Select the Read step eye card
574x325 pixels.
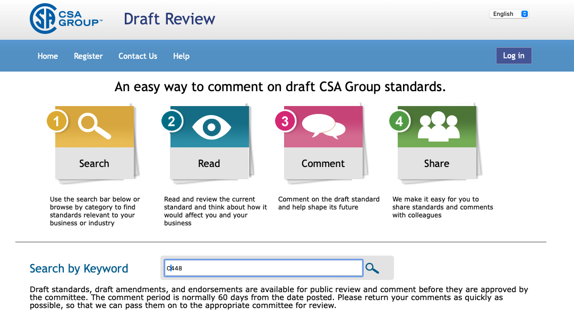(x=209, y=143)
